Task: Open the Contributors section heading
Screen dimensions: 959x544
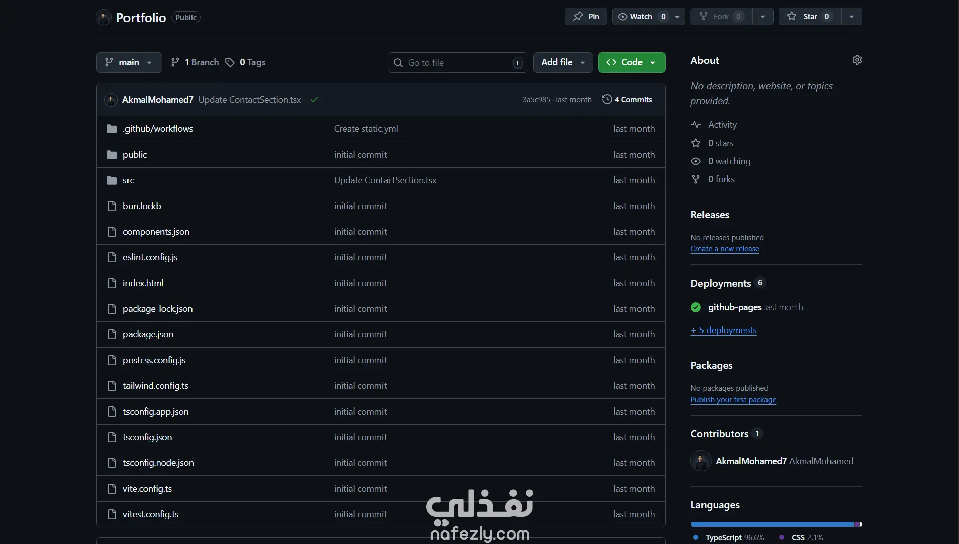Action: pyautogui.click(x=719, y=434)
